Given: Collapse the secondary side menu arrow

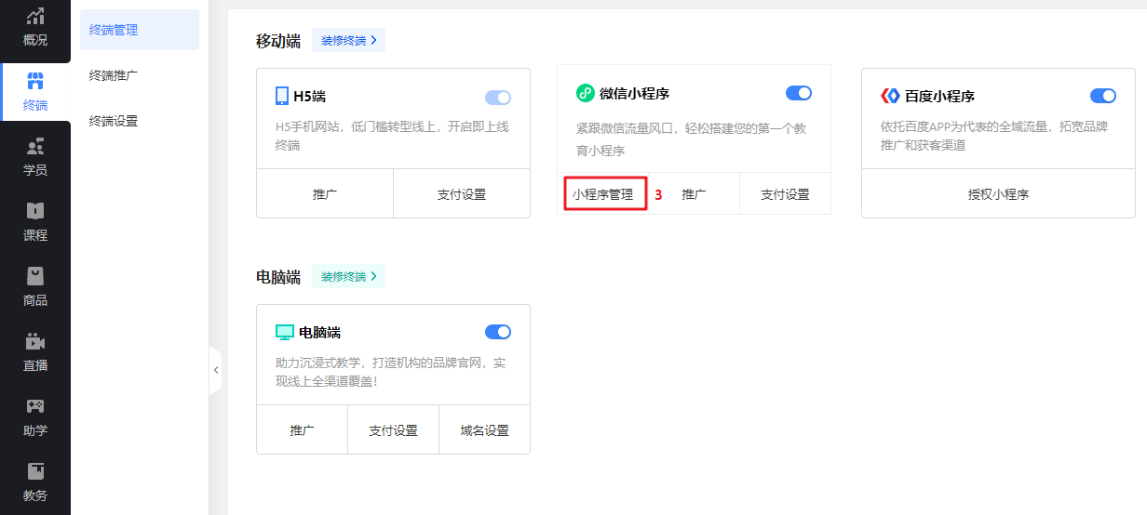Looking at the screenshot, I should [x=216, y=370].
